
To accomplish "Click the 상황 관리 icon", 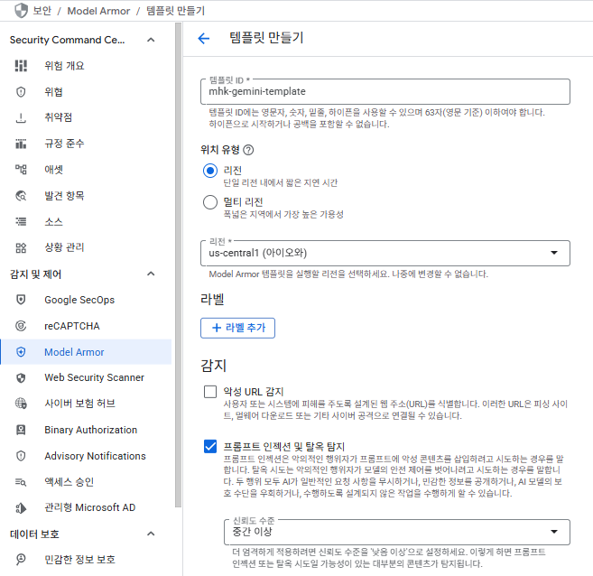I will [x=21, y=247].
